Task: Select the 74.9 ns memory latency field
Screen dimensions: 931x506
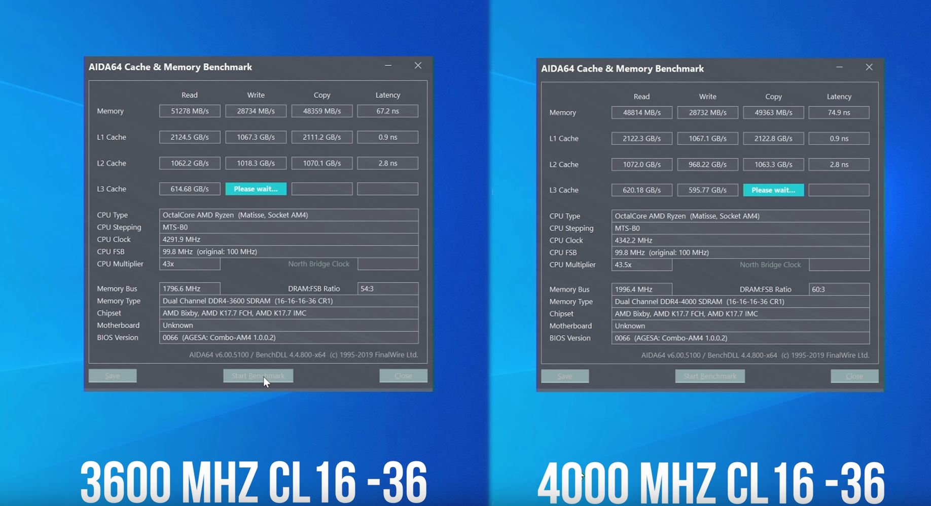Action: click(839, 113)
